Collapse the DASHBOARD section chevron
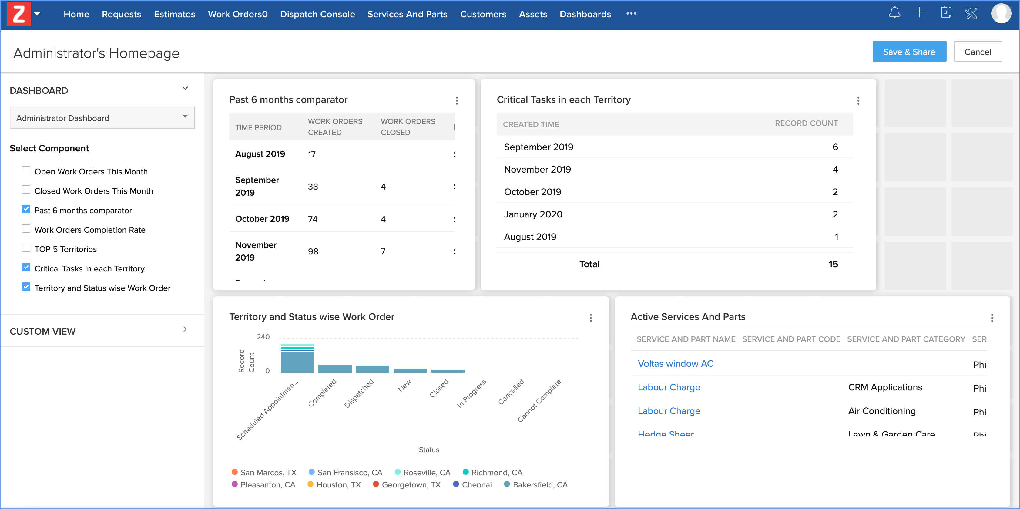1020x509 pixels. (x=185, y=88)
